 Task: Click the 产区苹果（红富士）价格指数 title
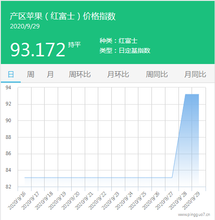[63, 16]
